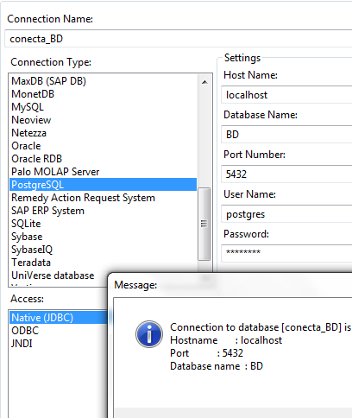The image size is (352, 418).
Task: Click the Database Name field
Action: point(286,135)
